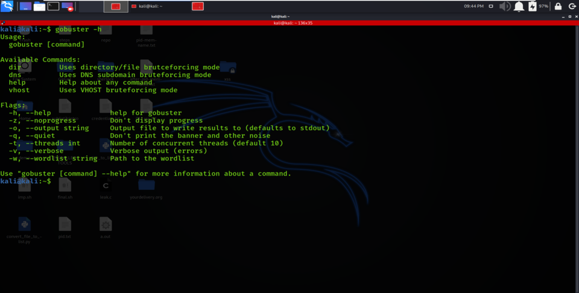Screen dimensions: 579x293
Task: Click the '-o, --output string' flag line
Action: click(169, 128)
